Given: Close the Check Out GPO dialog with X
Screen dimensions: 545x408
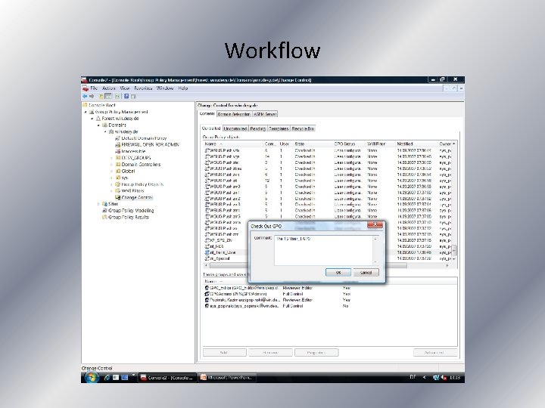Looking at the screenshot, I should (x=375, y=225).
